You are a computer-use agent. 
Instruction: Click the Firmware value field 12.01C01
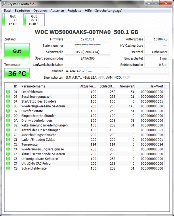click(87, 39)
